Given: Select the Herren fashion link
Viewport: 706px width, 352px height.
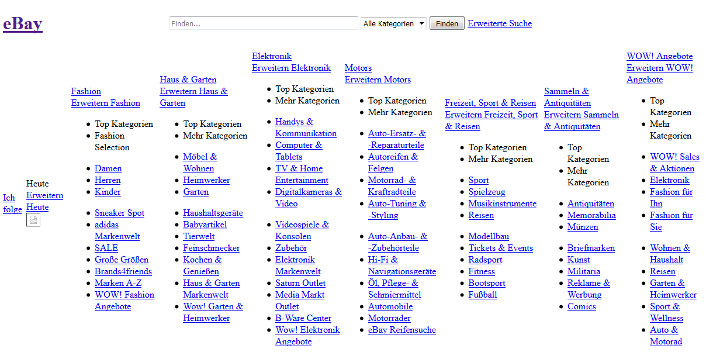Looking at the screenshot, I should tap(108, 180).
